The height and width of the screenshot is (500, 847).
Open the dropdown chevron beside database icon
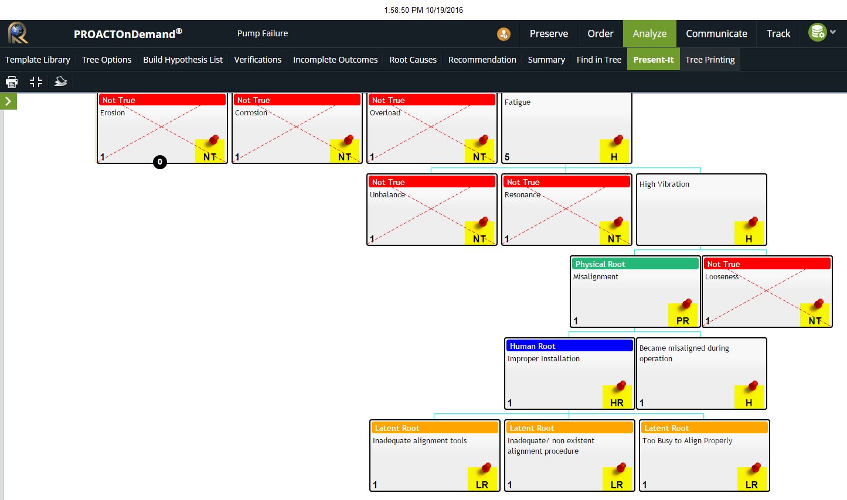click(833, 32)
